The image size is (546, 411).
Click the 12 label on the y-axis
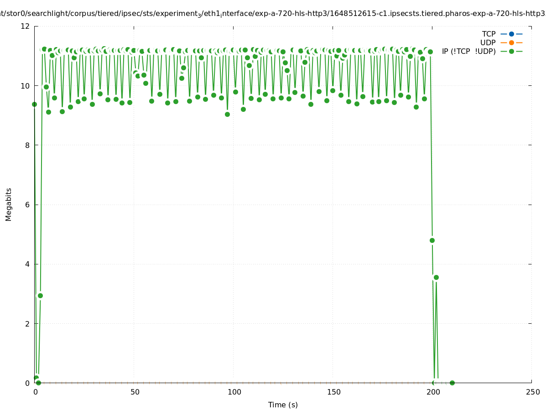tap(26, 26)
